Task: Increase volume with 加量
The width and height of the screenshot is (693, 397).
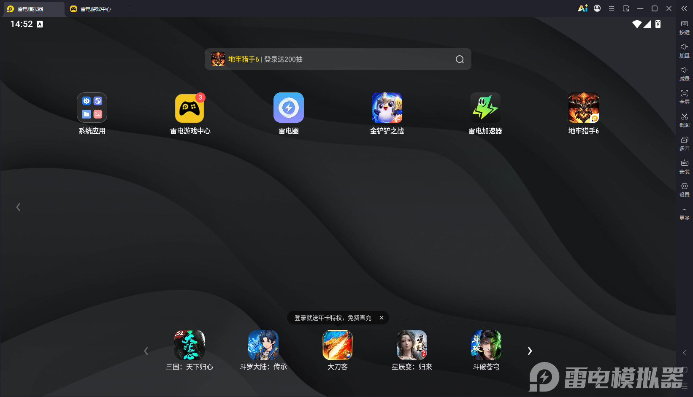Action: (x=685, y=51)
